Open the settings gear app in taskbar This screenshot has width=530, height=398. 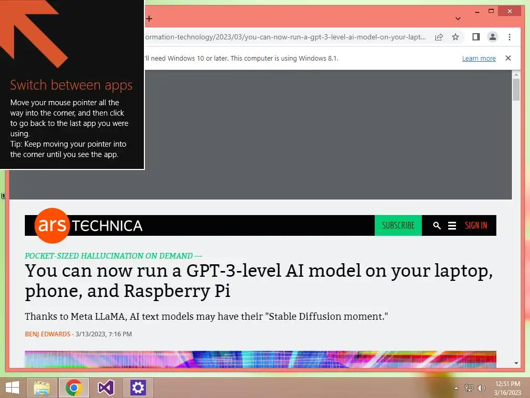pos(138,388)
